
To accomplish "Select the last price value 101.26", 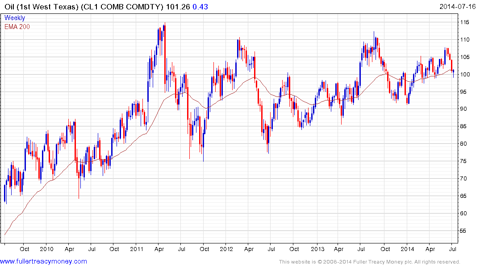I will click(x=178, y=7).
